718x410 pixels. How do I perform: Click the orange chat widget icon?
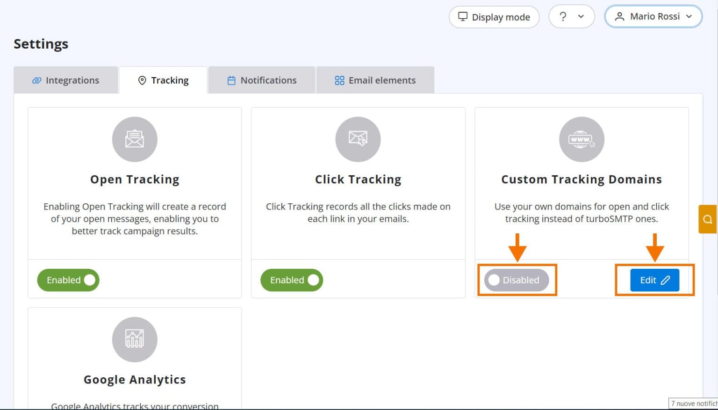click(x=708, y=219)
